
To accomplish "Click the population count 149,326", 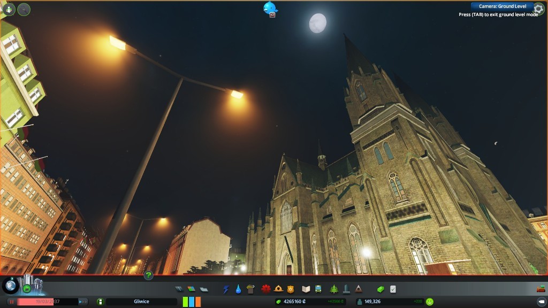I will pos(372,302).
